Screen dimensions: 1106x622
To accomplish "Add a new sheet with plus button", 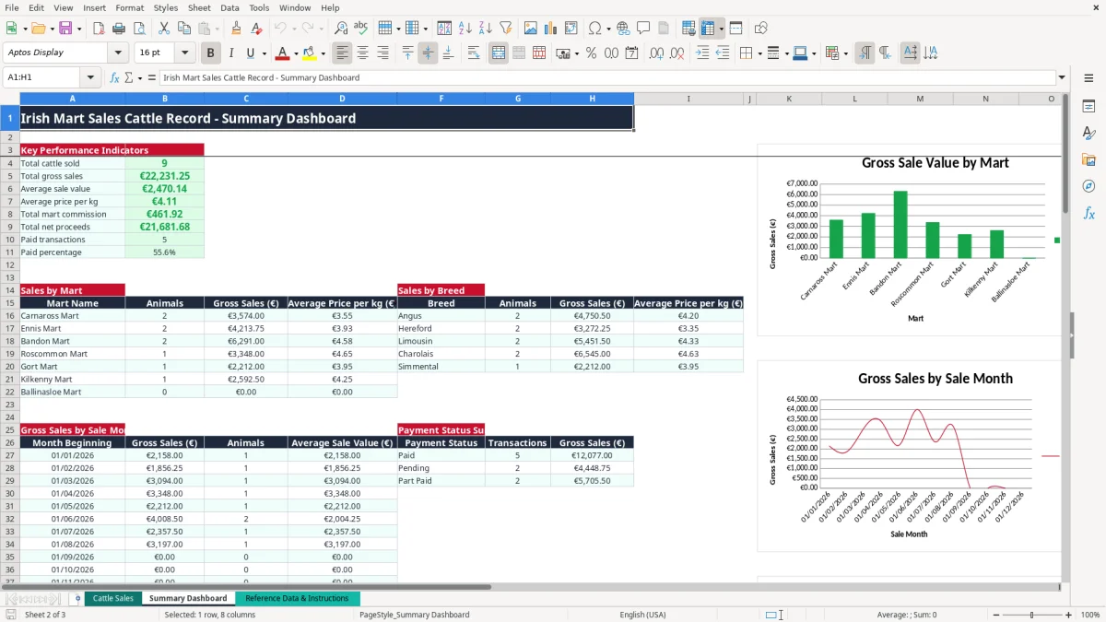I will [x=77, y=598].
